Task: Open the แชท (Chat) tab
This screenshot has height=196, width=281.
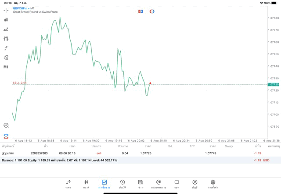Action: click(x=177, y=183)
